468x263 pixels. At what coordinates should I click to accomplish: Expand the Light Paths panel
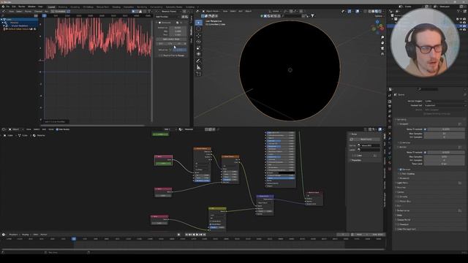click(x=402, y=183)
